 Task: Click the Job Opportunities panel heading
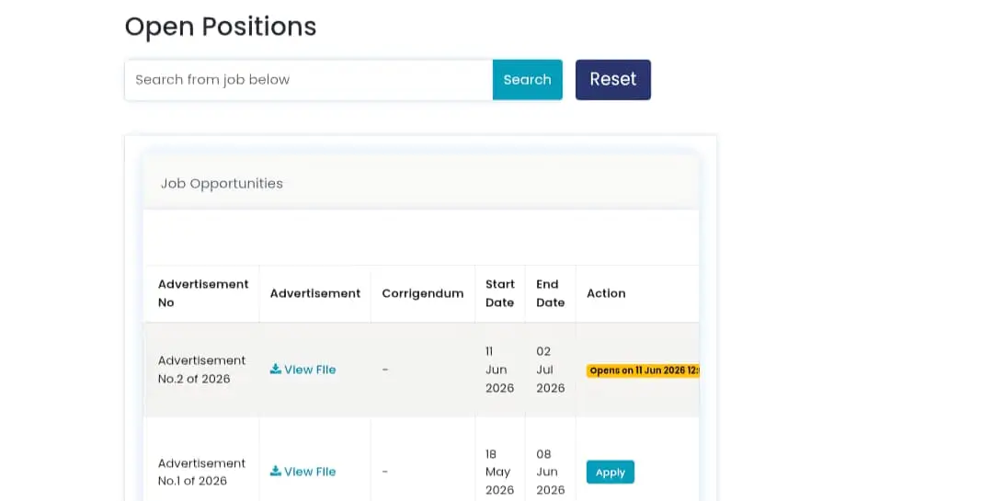click(x=222, y=184)
